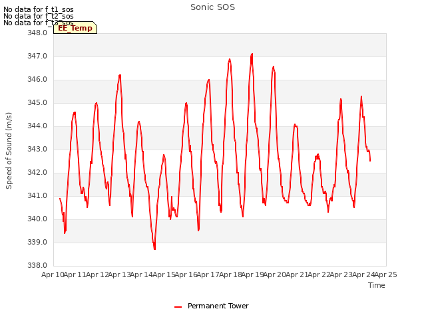Click the Apr 16 x-axis date label
This screenshot has height=319, width=426.
click(x=186, y=274)
